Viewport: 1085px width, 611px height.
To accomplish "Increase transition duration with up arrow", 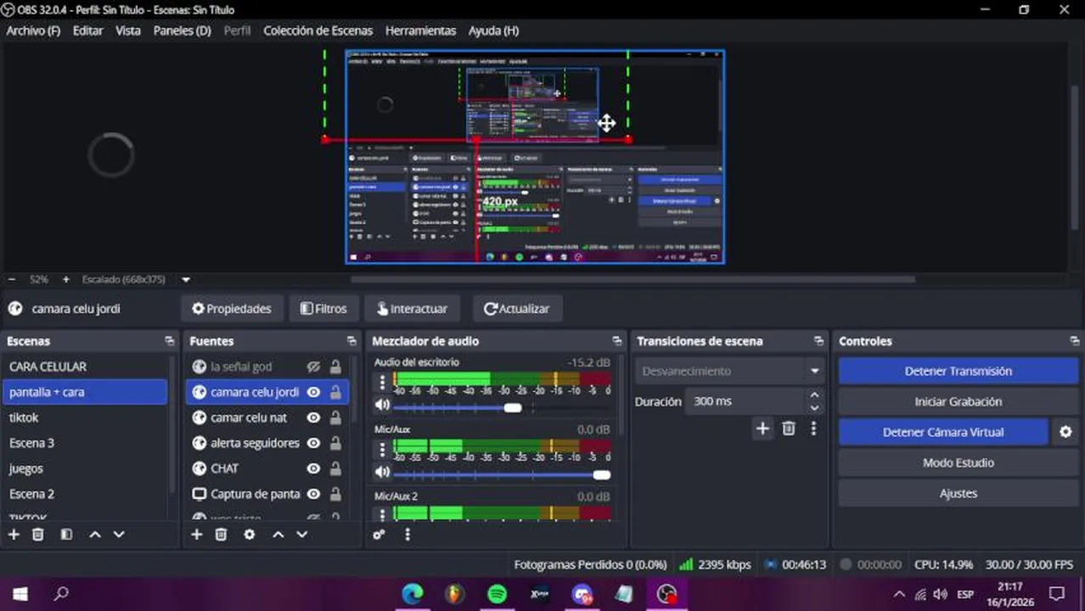I will point(814,395).
